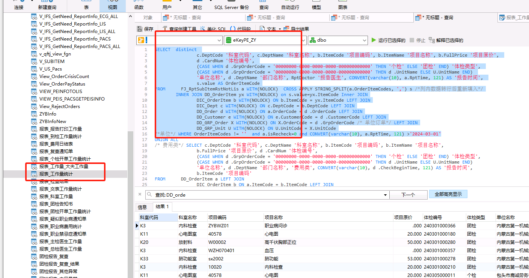The height and width of the screenshot is (278, 529).
Task: Select view V_IFS_GetNeed_ReportInfo_ECG_ALL
Action: tap(78, 16)
